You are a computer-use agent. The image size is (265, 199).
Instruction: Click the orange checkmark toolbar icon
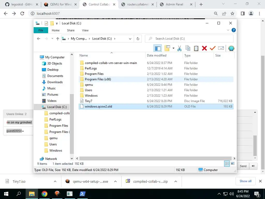pyautogui.click(x=213, y=48)
